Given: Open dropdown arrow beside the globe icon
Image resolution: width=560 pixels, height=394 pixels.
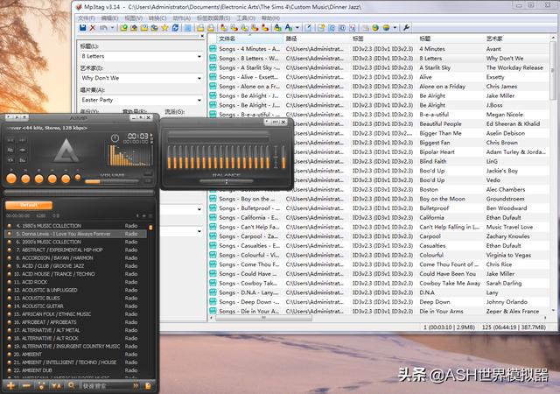Looking at the screenshot, I should 395,27.
